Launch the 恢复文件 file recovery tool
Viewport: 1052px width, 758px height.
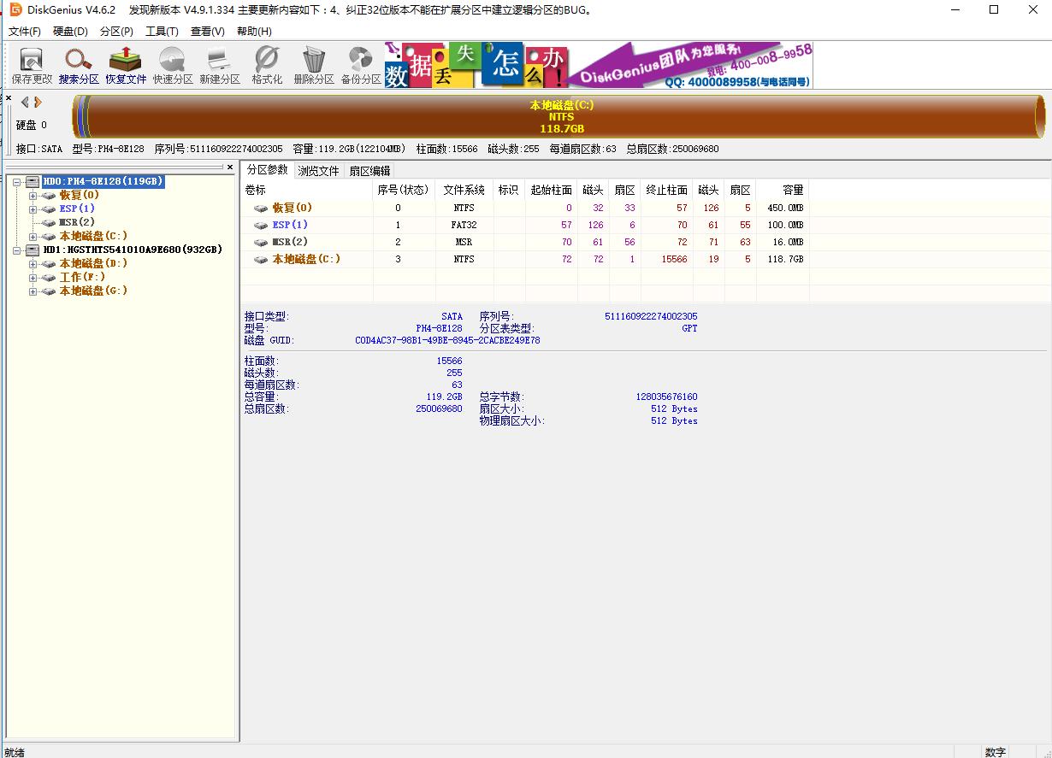coord(126,65)
